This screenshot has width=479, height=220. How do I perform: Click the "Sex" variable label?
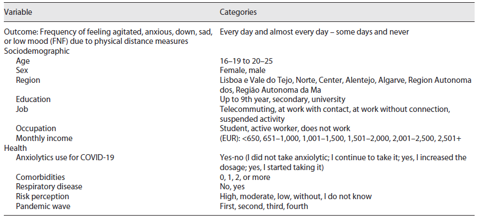coord(22,70)
